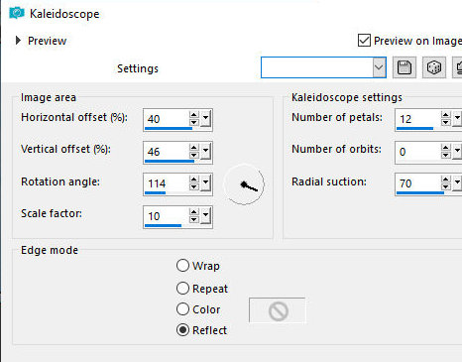Increase Number of petals with up arrow

pyautogui.click(x=446, y=115)
